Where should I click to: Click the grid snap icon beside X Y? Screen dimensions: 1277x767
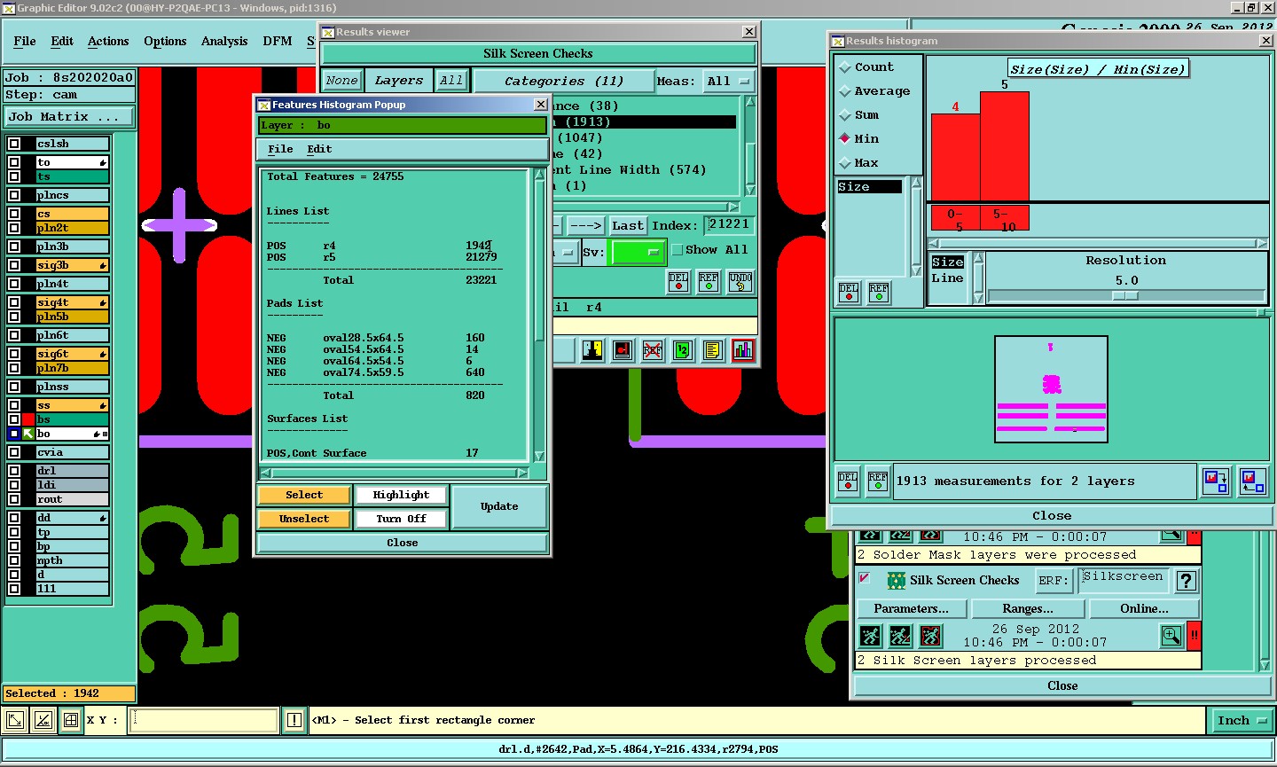71,720
